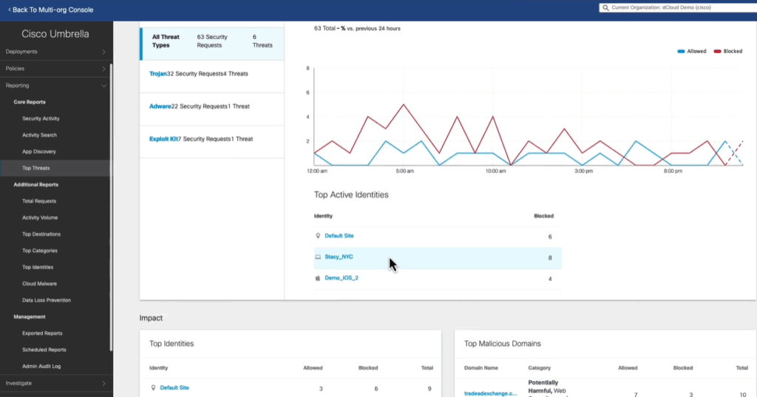Select Top Threats in sidebar
The image size is (757, 397).
coord(36,168)
